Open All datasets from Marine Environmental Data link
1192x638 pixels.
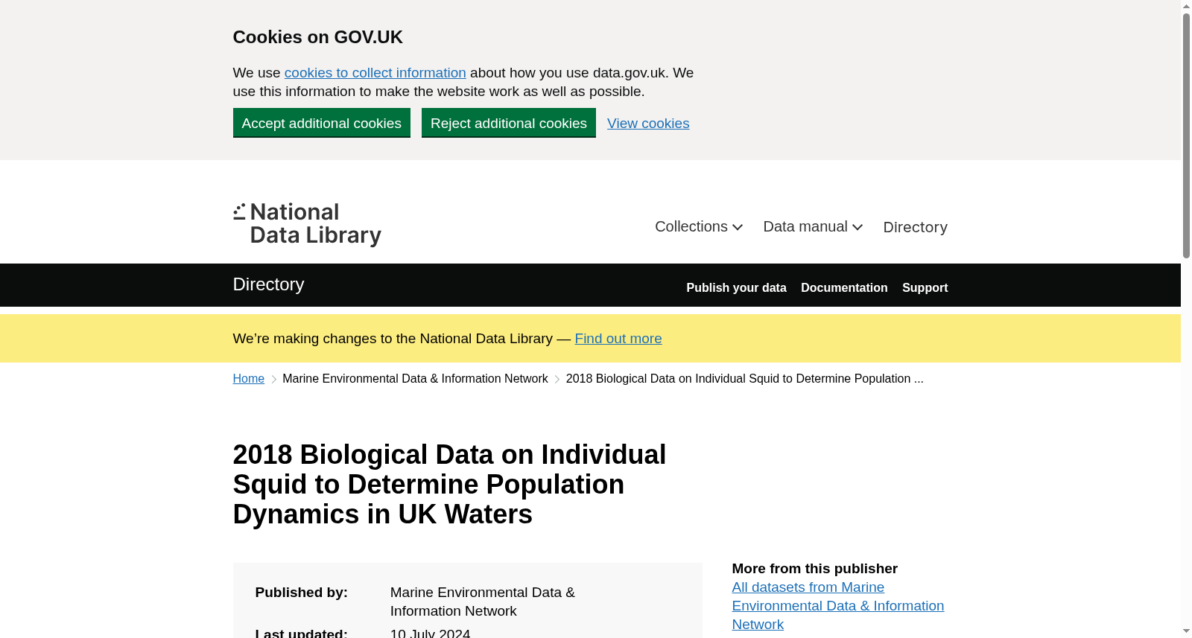[838, 606]
